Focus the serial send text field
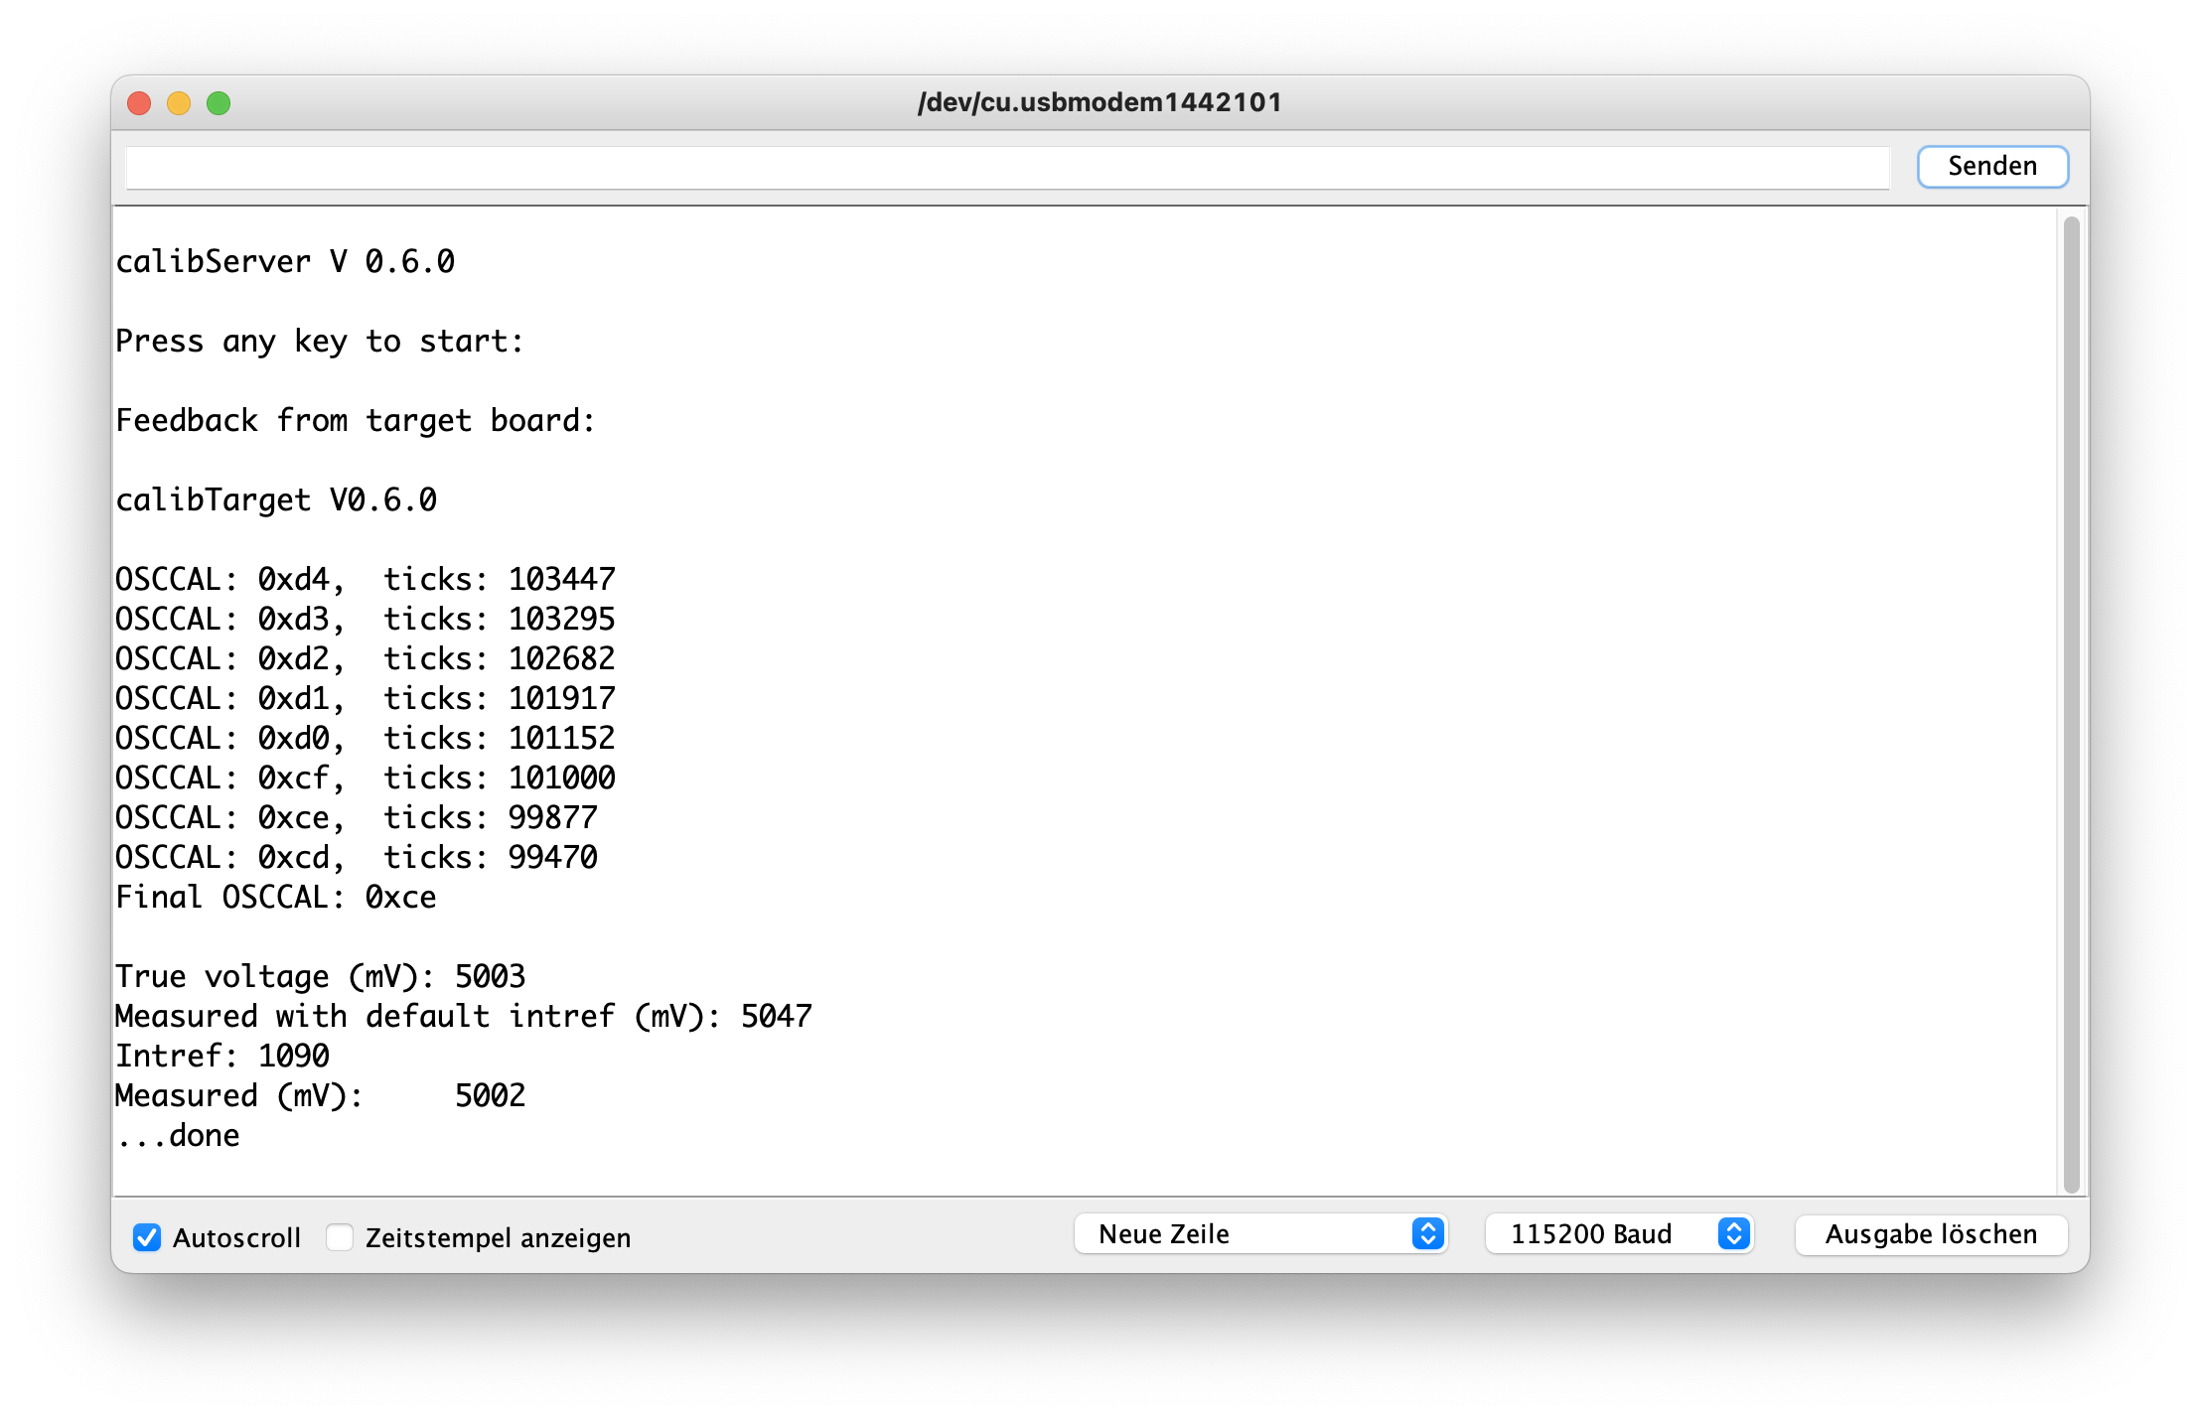Screen dimensions: 2201x1420 (1007, 167)
